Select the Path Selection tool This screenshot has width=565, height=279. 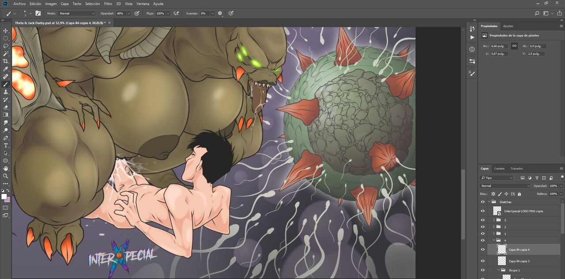(6, 153)
